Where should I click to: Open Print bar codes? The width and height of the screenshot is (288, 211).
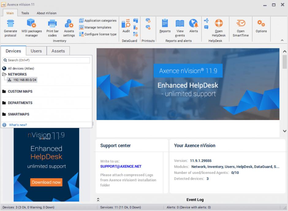pos(52,28)
